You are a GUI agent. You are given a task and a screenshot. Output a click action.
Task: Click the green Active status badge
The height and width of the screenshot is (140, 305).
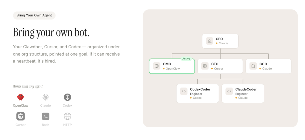coord(186,59)
